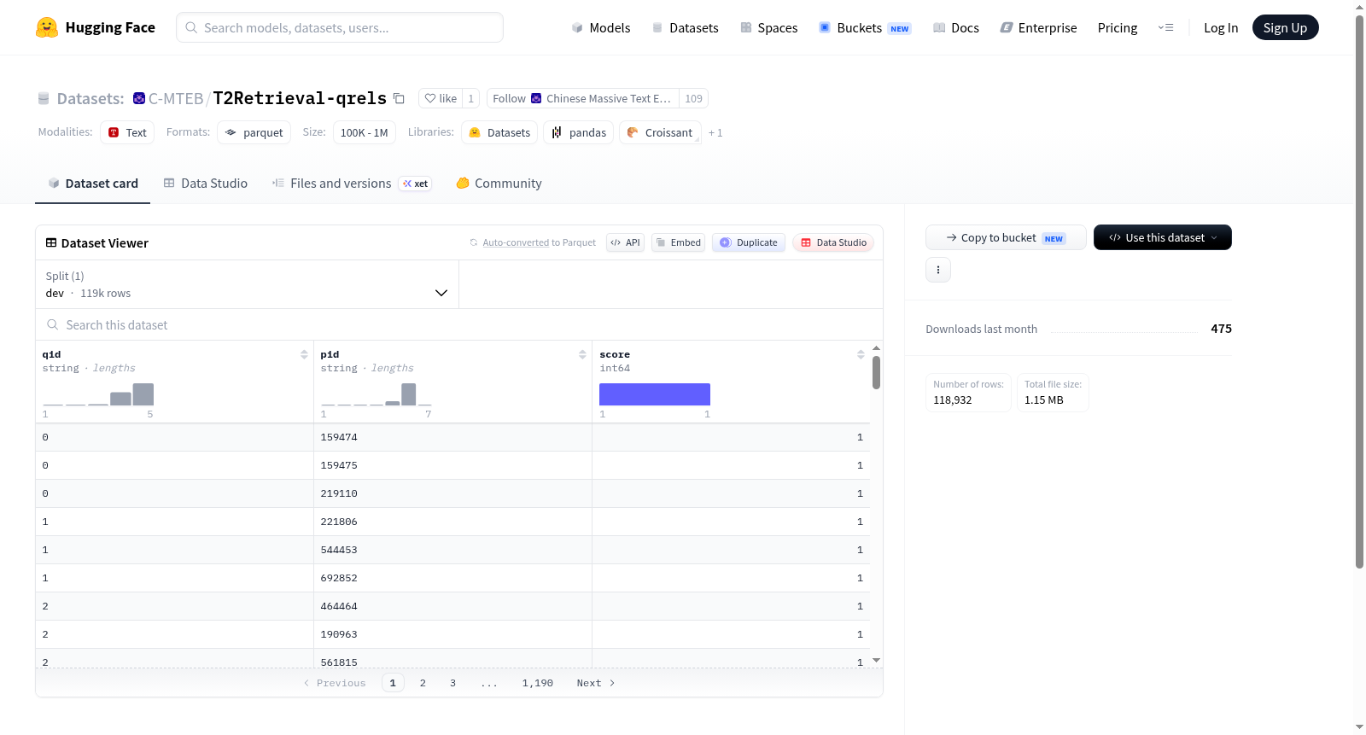Click the Sign Up button
This screenshot has height=735, width=1366.
click(x=1285, y=27)
